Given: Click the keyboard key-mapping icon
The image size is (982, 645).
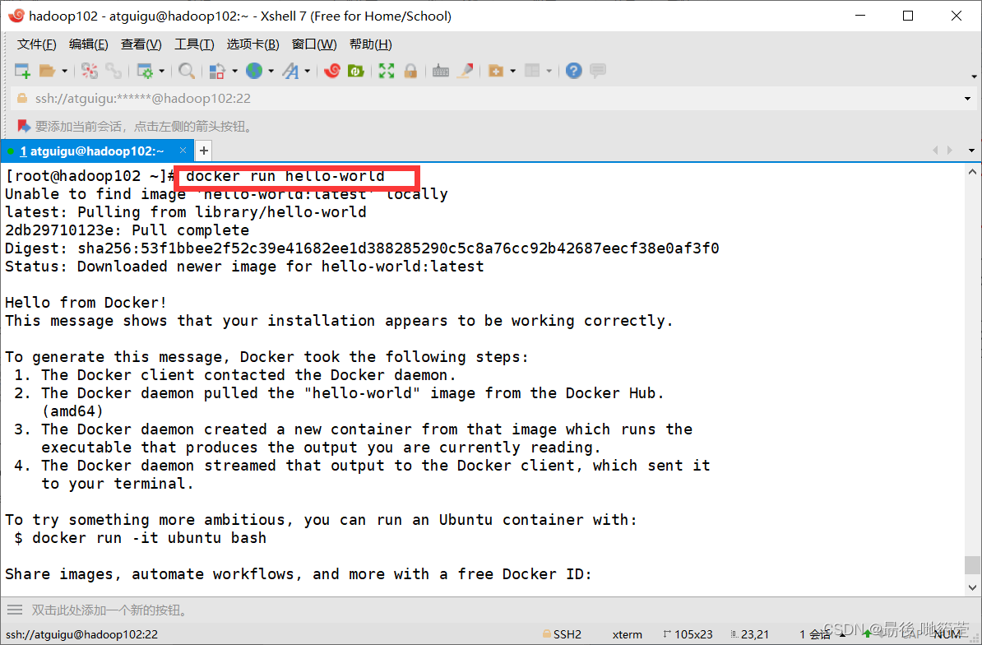Looking at the screenshot, I should [441, 71].
